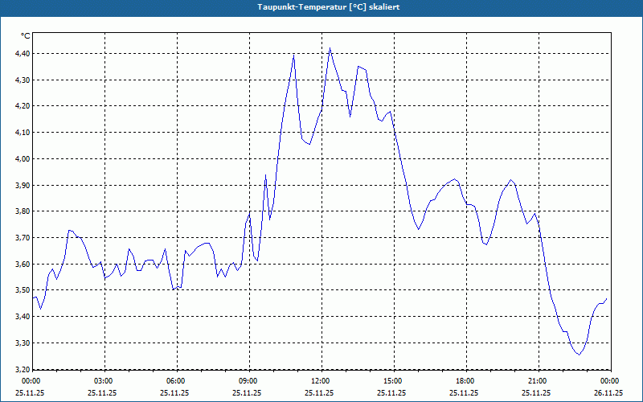Click the 15:00 time axis label
This screenshot has width=643, height=402.
(392, 381)
